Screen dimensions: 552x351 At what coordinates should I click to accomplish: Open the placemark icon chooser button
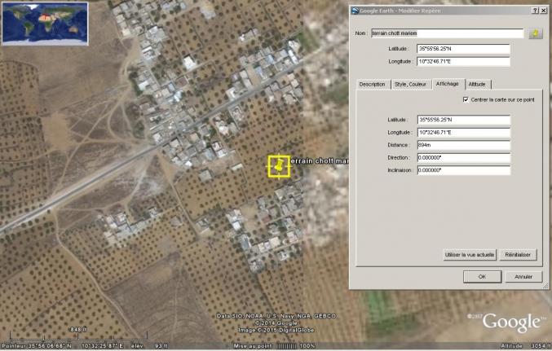535,33
